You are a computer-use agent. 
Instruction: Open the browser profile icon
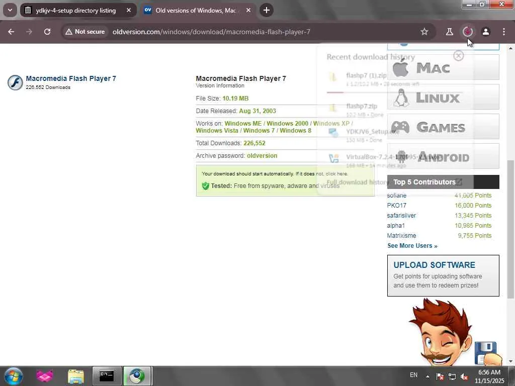pos(486,32)
